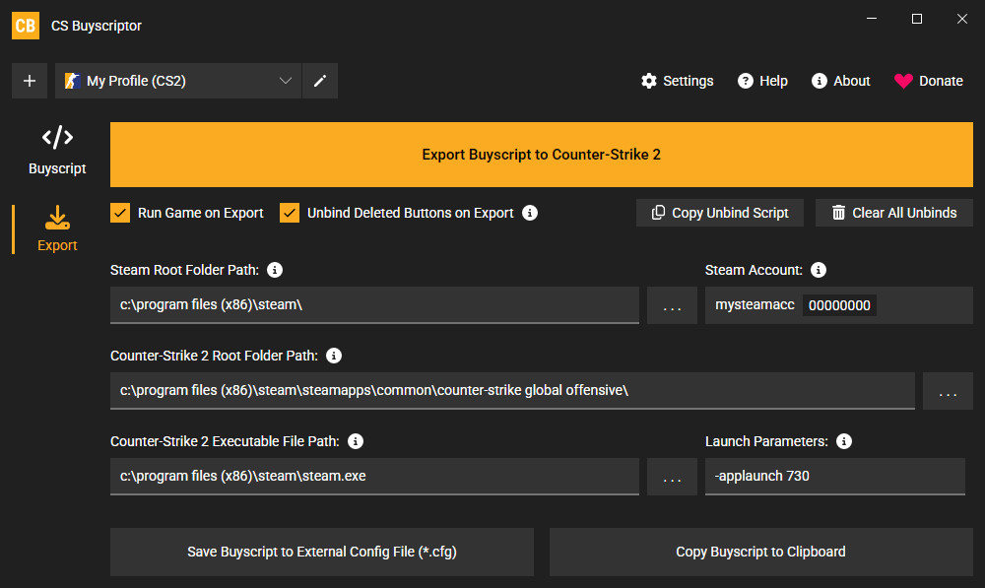Switch to the Buyscript tab
This screenshot has width=985, height=588.
point(57,151)
